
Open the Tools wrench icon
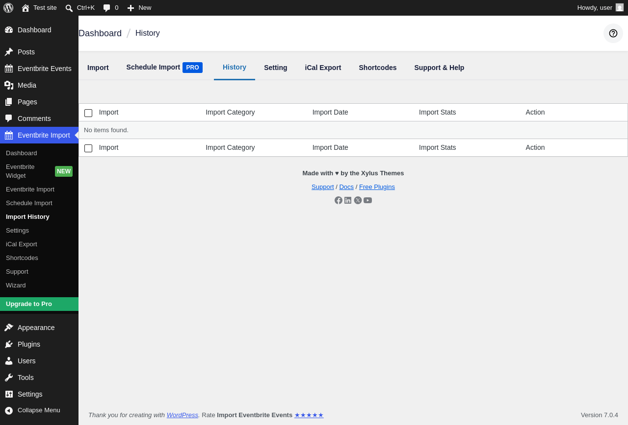pos(9,378)
